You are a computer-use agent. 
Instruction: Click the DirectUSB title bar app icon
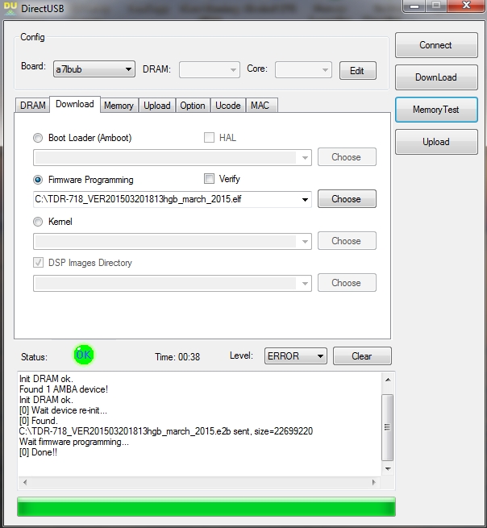[x=9, y=6]
